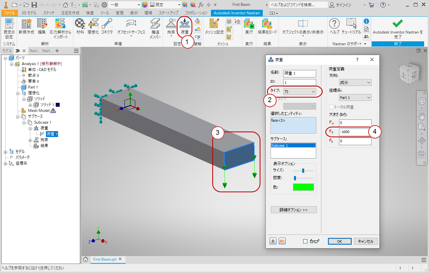Image resolution: width=429 pixels, height=273 pixels.
Task: Run the analysis with 実行 icon
Action: click(x=249, y=26)
